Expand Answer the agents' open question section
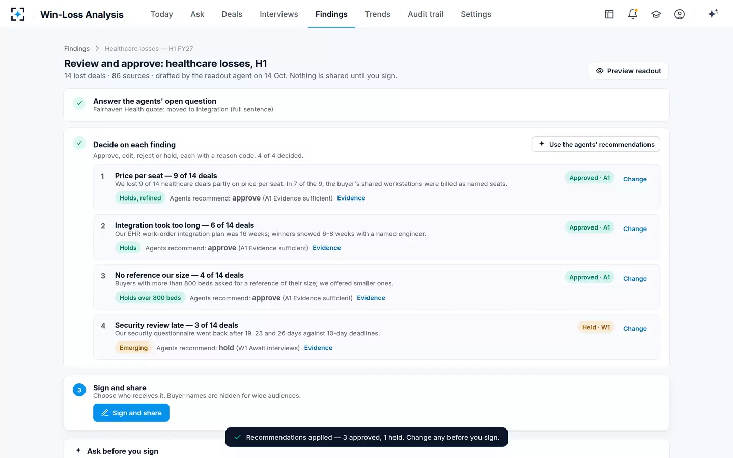The width and height of the screenshot is (733, 458). pyautogui.click(x=366, y=105)
